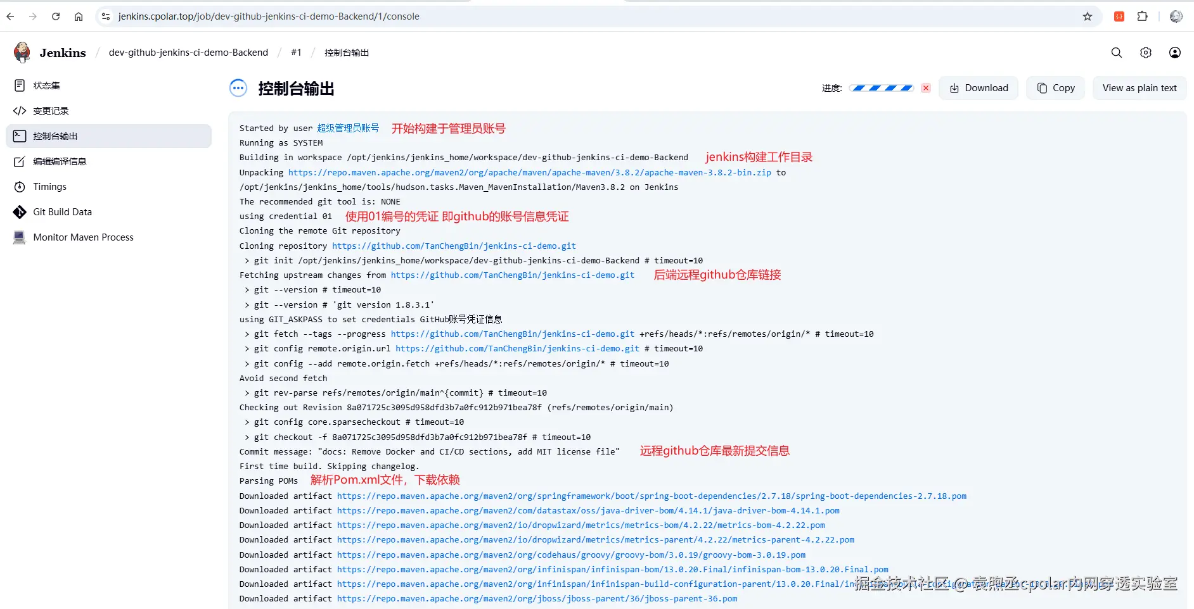1194x609 pixels.
Task: Open Jenkins search magnifier icon
Action: (1117, 53)
